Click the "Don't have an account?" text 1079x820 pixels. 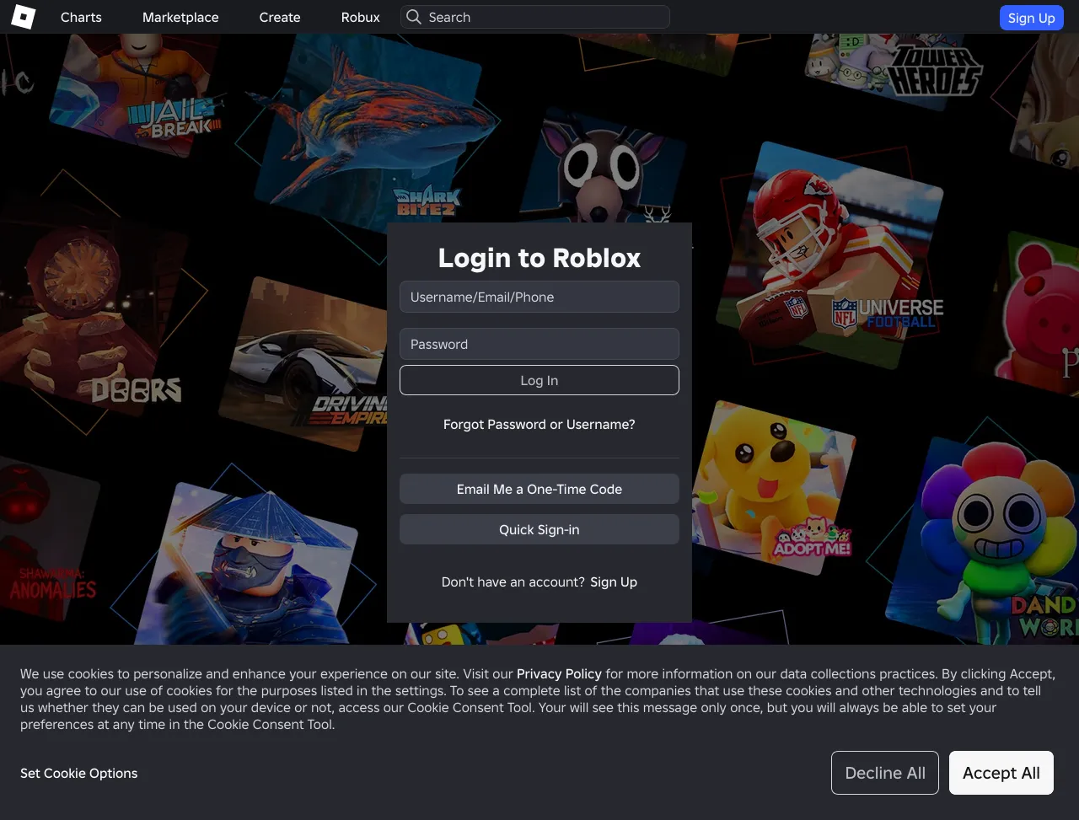513,582
